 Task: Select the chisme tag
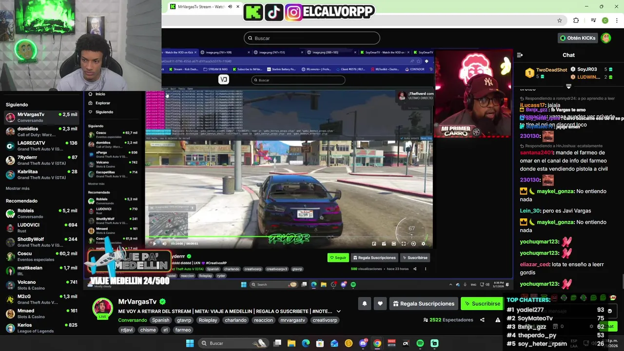pos(148,330)
